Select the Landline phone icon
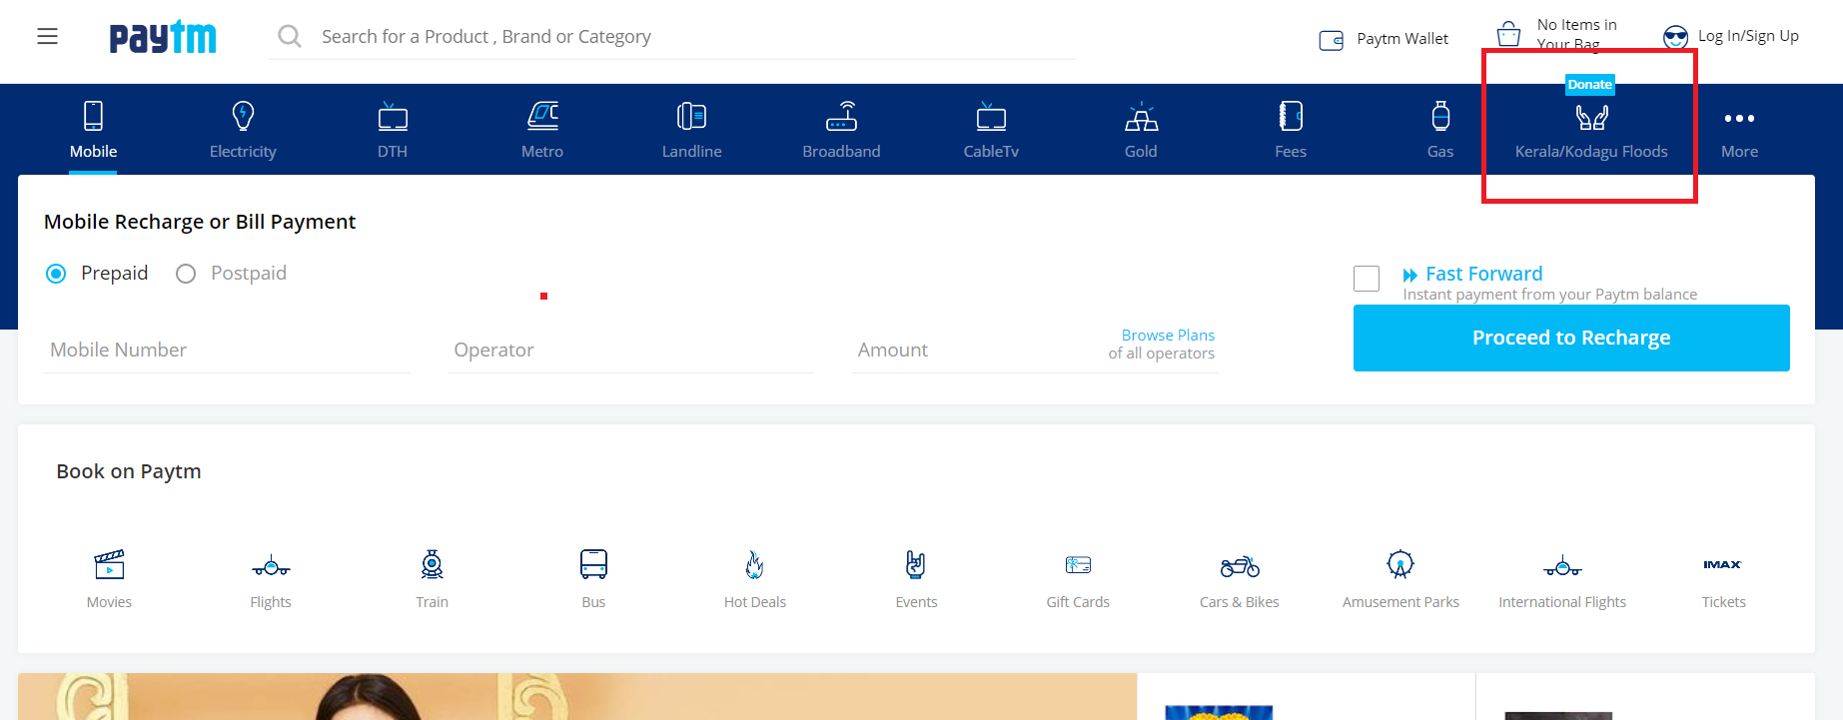This screenshot has width=1843, height=720. pyautogui.click(x=691, y=116)
